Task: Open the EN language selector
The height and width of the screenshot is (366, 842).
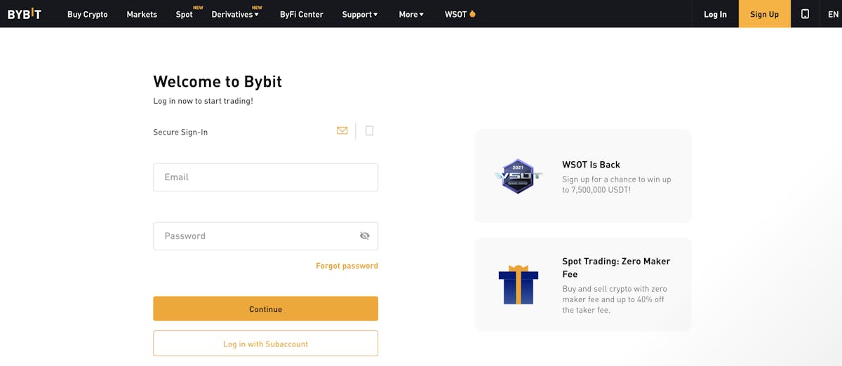Action: [x=833, y=14]
